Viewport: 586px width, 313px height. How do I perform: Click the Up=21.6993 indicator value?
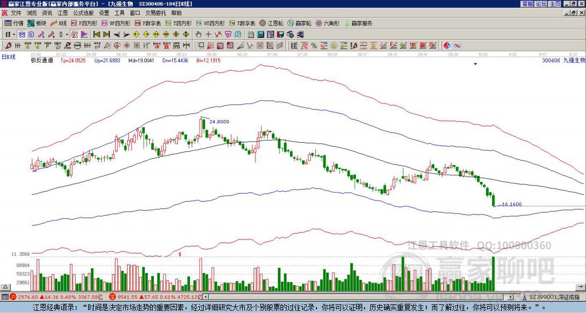click(x=107, y=60)
